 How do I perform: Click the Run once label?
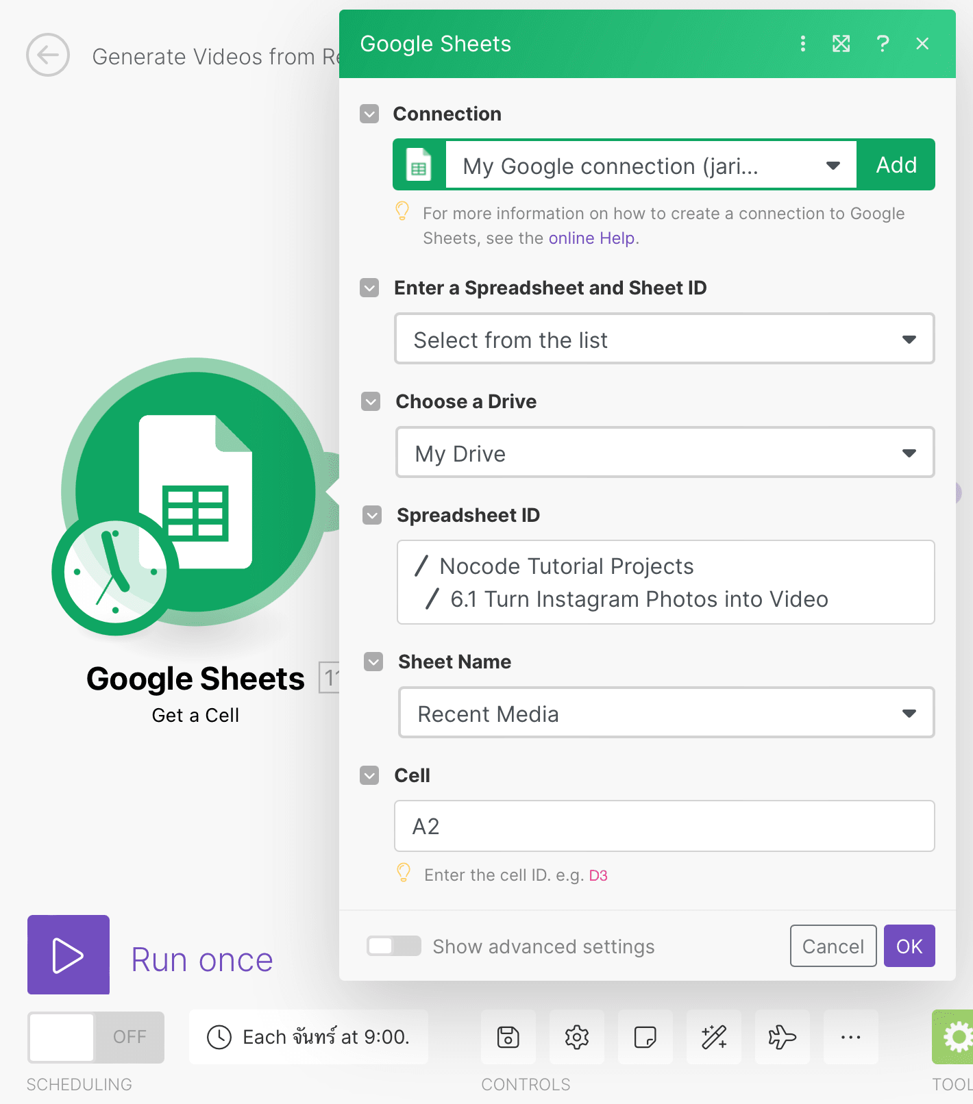[202, 959]
